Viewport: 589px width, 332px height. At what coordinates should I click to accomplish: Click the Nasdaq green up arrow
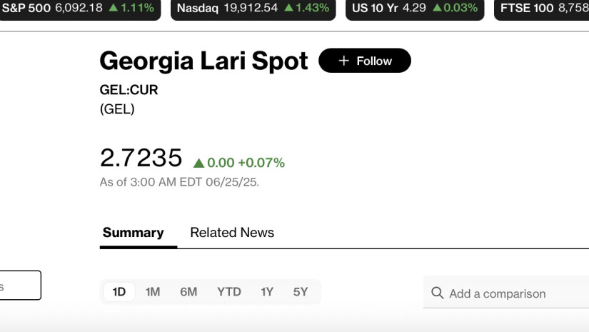pyautogui.click(x=288, y=9)
